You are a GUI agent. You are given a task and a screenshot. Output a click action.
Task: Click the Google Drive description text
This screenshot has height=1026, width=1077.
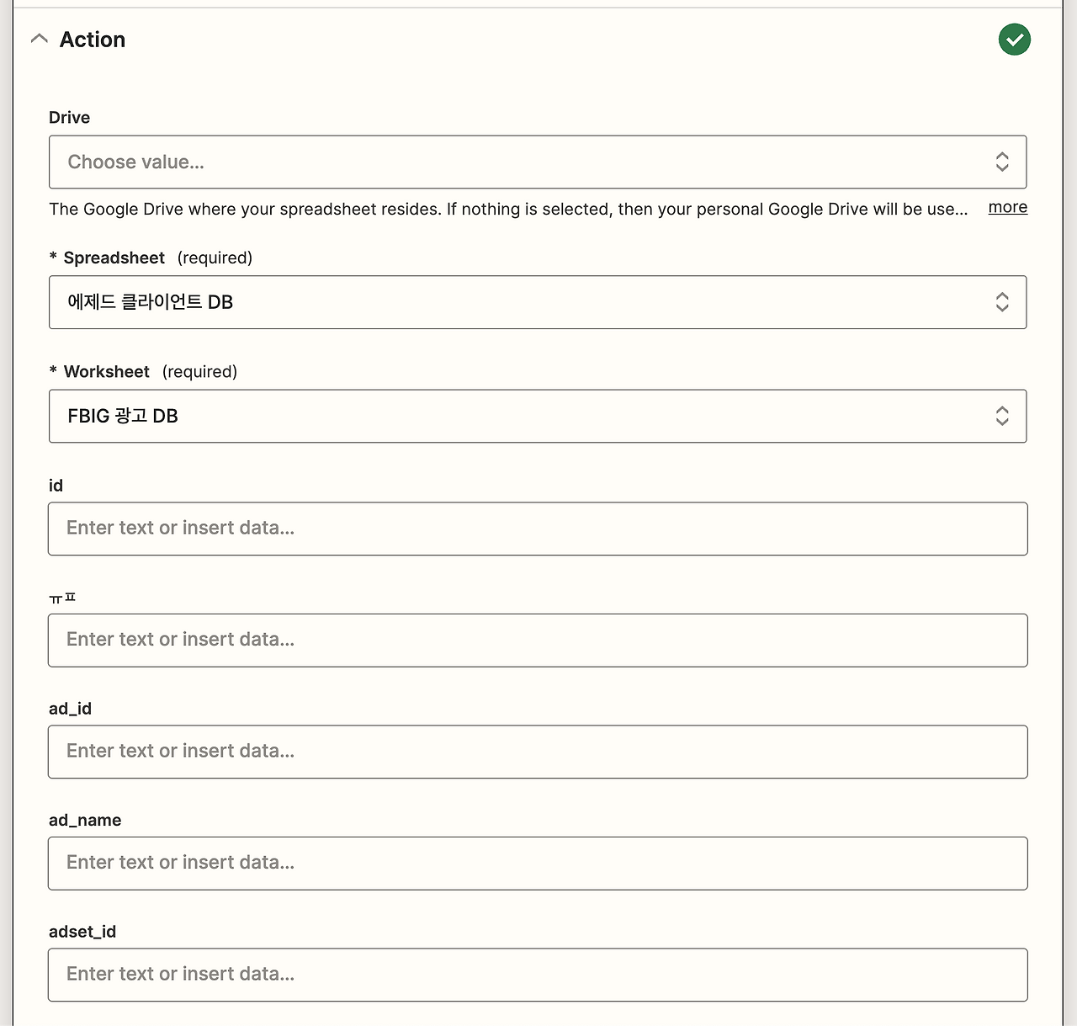[x=505, y=209]
